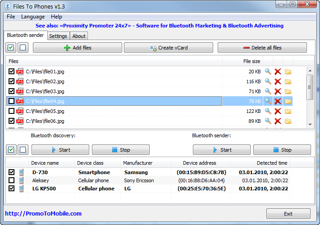320x225 pixels.
Task: Click the phone icon beside Aleksey
Action: (21, 180)
